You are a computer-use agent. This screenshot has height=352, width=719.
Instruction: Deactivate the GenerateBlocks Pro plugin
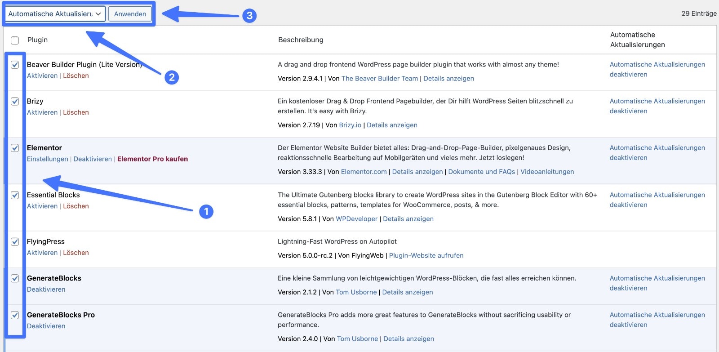click(46, 326)
